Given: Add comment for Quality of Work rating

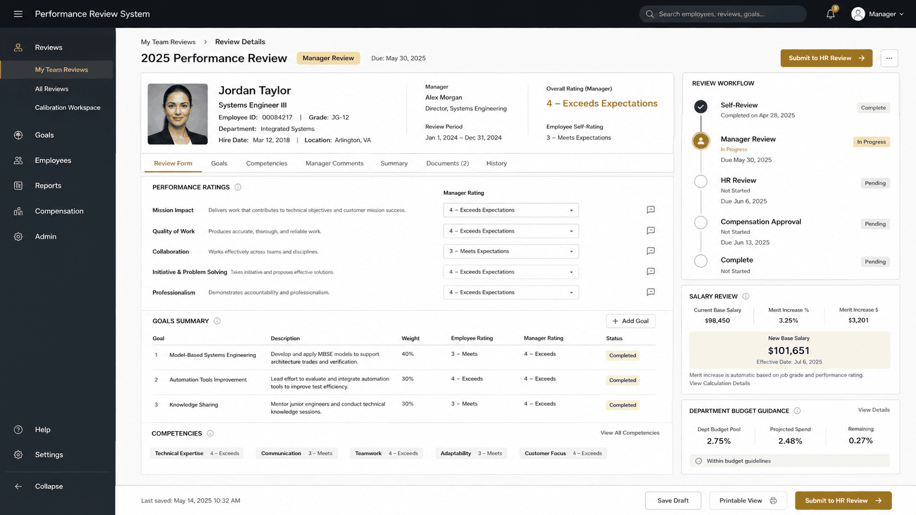Looking at the screenshot, I should (651, 230).
